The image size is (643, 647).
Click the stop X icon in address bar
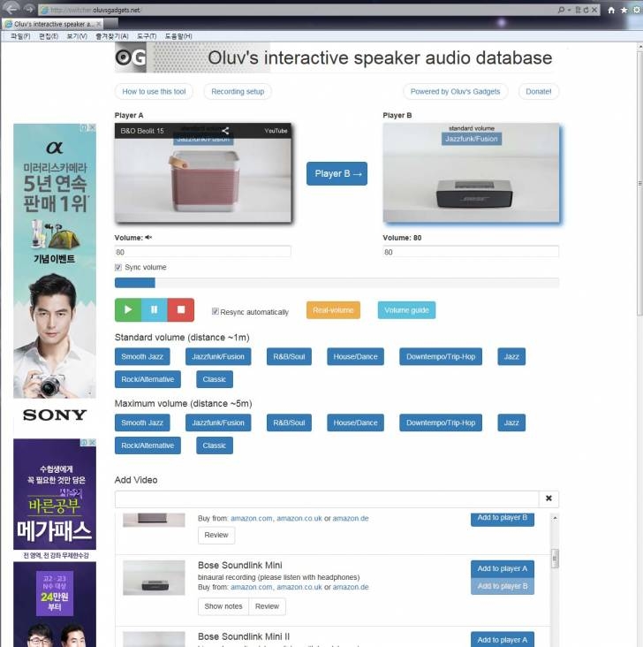click(594, 10)
